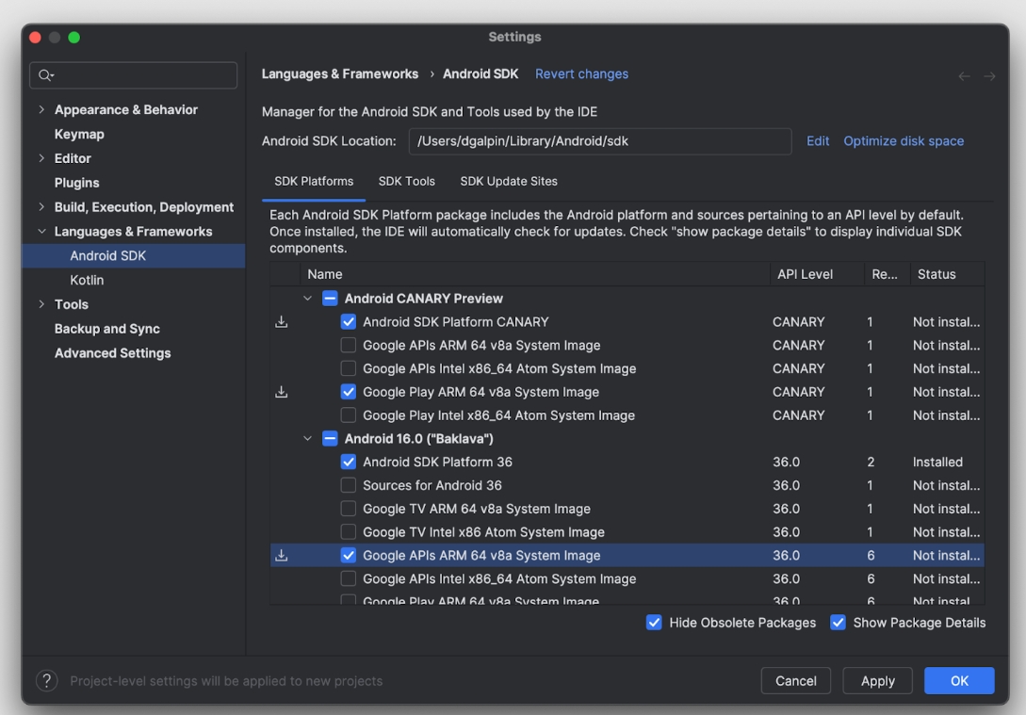Check Google APIs Intel x86_64 Atom 36.0 image
Viewport: 1026px width, 715px height.
click(x=348, y=579)
